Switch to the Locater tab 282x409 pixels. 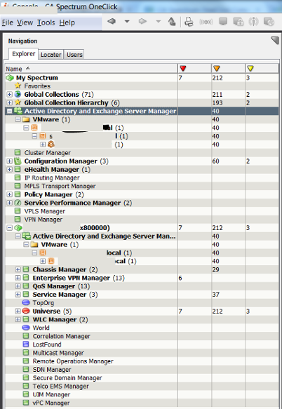point(51,55)
